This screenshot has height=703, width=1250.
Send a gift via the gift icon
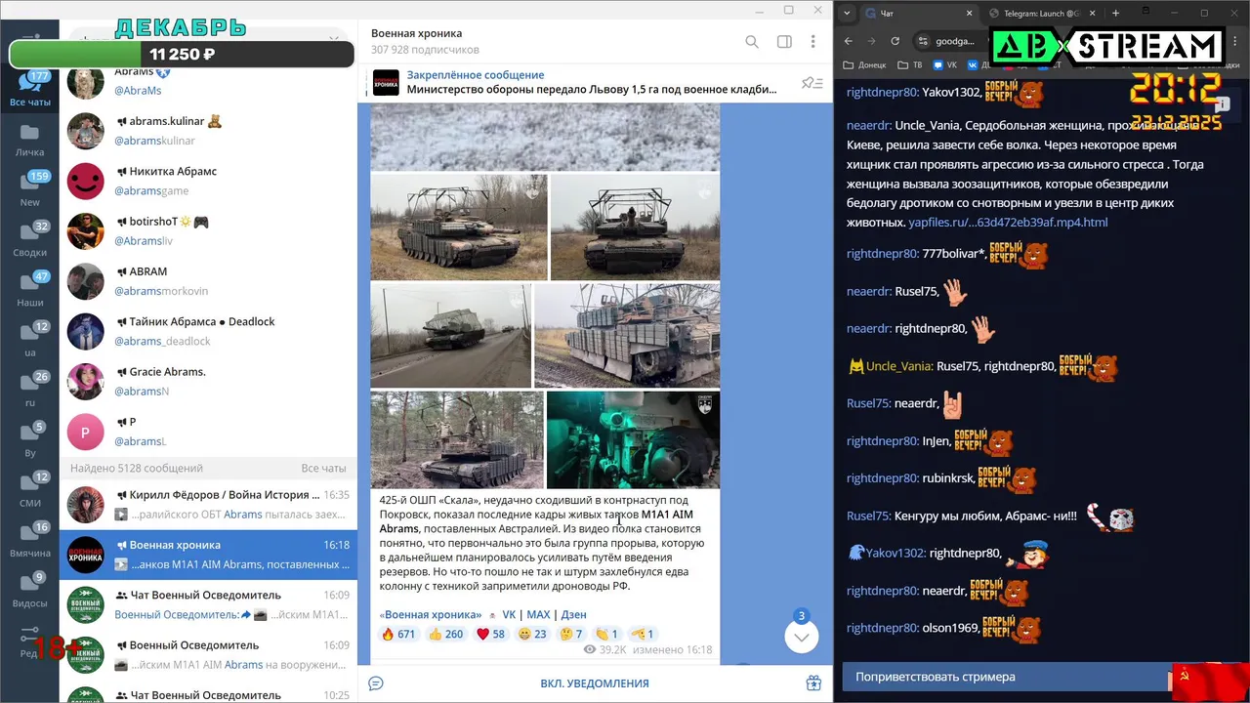tap(813, 683)
